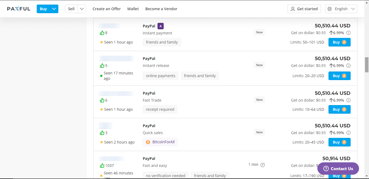Click Buy button for Limits 50–101 USD
The image size is (369, 179).
tap(339, 42)
